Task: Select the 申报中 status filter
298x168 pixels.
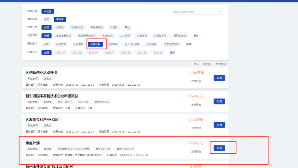Action: [x=60, y=19]
